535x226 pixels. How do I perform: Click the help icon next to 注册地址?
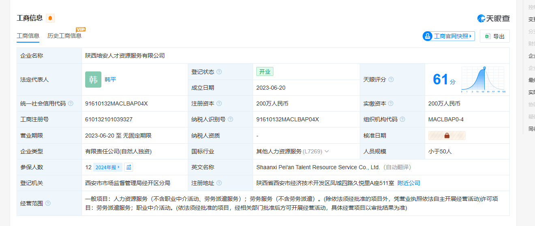(219, 183)
